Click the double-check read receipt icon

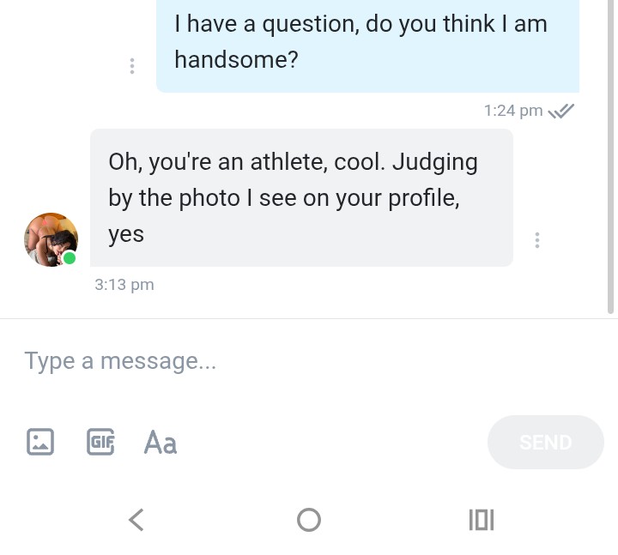(x=561, y=111)
